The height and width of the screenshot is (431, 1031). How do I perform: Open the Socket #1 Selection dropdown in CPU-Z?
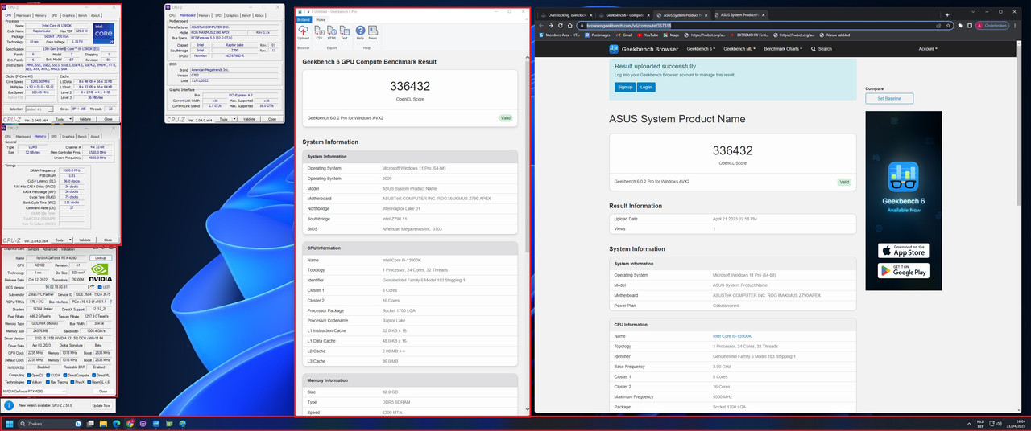pyautogui.click(x=39, y=109)
